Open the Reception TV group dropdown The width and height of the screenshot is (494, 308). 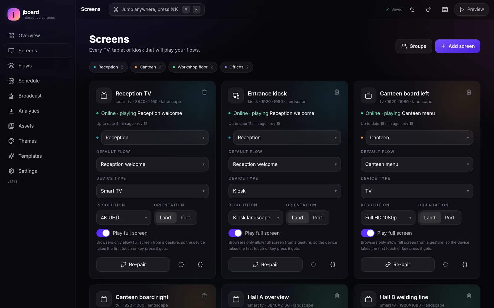pos(155,138)
